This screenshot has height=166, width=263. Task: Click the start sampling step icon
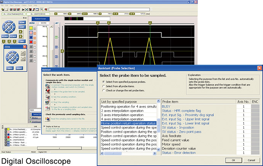coord(47,103)
